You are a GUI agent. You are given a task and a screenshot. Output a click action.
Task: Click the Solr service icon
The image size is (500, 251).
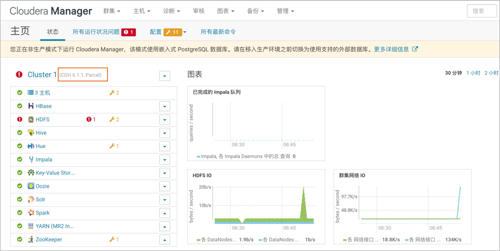(x=31, y=199)
